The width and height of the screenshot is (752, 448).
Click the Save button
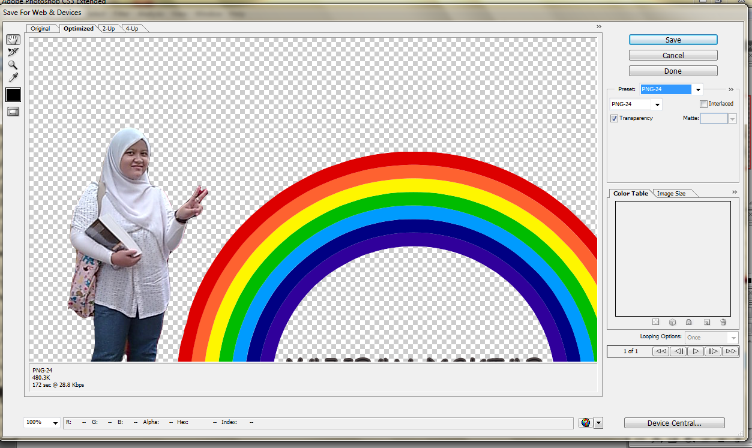(x=673, y=39)
